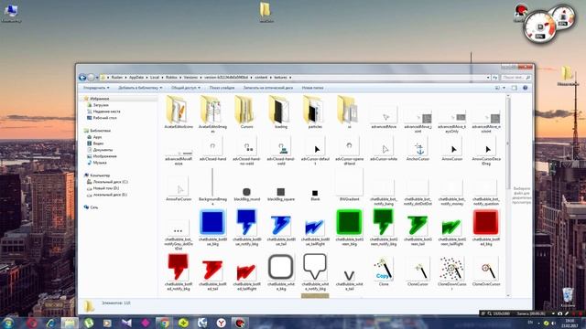The height and width of the screenshot is (329, 586).
Task: Open the Добавить в библиотеку dropdown
Action: click(140, 88)
